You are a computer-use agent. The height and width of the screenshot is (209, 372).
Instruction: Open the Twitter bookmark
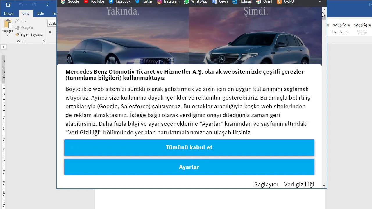click(144, 1)
